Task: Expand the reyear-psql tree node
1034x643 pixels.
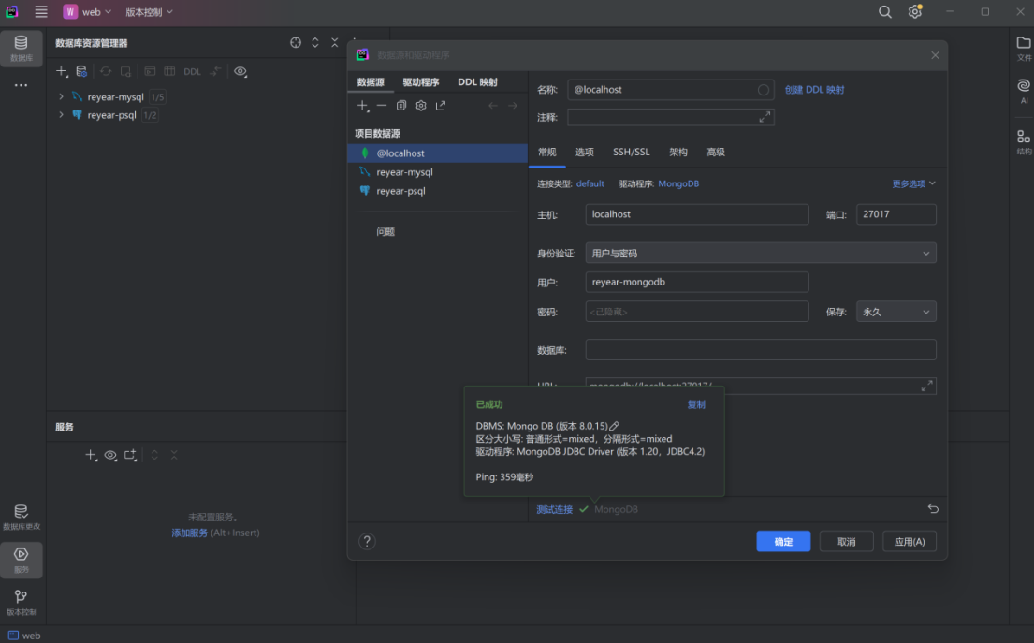Action: tap(62, 114)
